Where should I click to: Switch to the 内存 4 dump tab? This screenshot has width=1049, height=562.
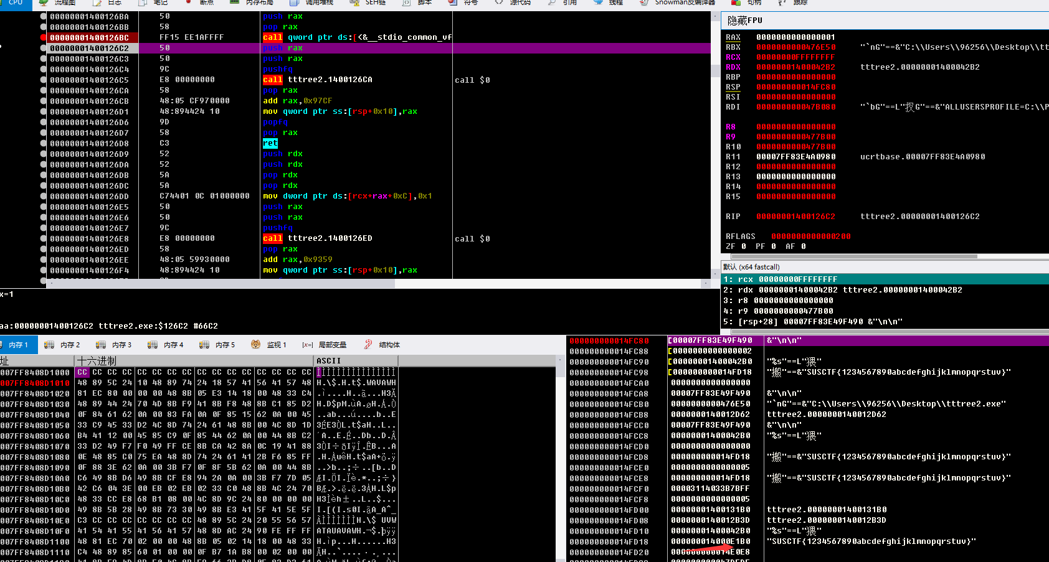tap(166, 345)
